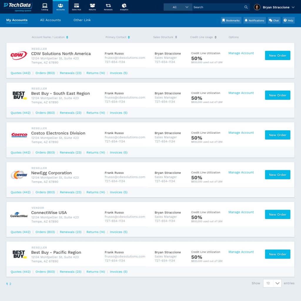Expand the user menu chevron

click(293, 7)
